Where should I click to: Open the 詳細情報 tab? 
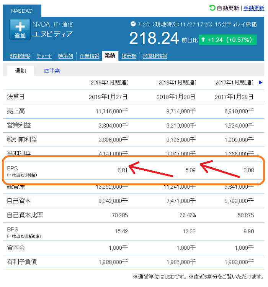click(20, 56)
